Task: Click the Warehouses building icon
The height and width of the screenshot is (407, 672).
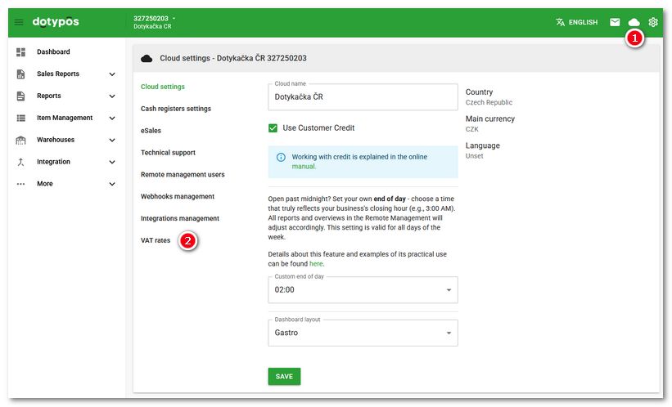Action: pos(20,140)
